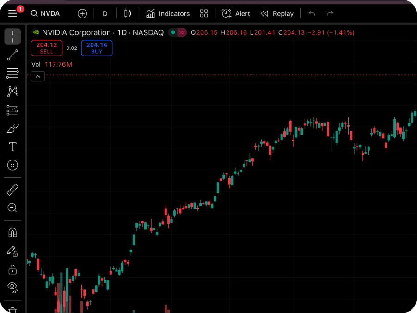417x313 pixels.
Task: Open the emoji icons tool
Action: 12,165
